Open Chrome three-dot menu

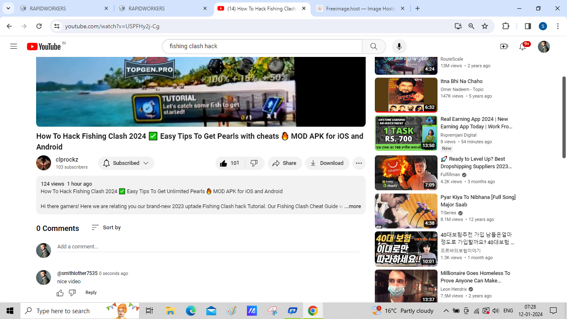click(557, 26)
